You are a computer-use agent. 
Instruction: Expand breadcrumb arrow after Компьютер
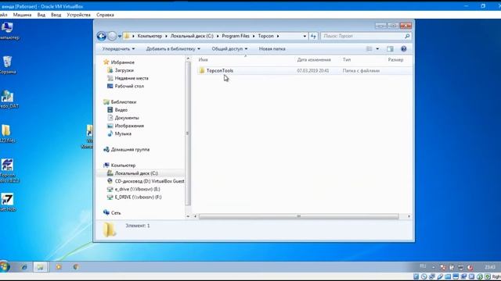[166, 36]
